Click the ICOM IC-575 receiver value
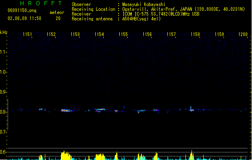 [x=161, y=14]
